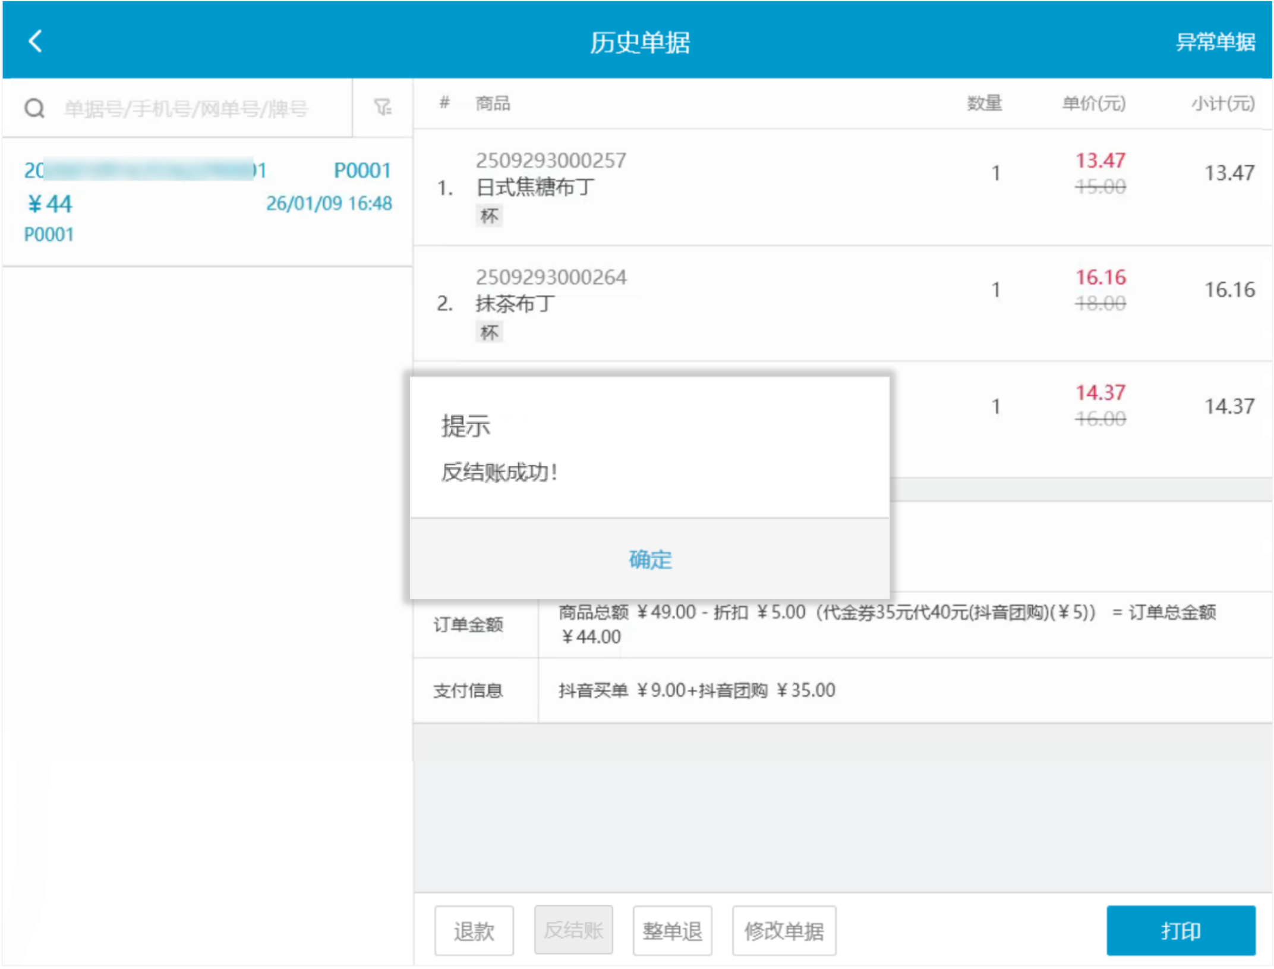Image resolution: width=1274 pixels, height=969 pixels.
Task: Click the 杯 tag under 日式焦糖布丁
Action: (489, 216)
